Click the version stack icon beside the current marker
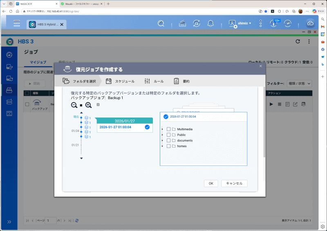 click(86, 118)
